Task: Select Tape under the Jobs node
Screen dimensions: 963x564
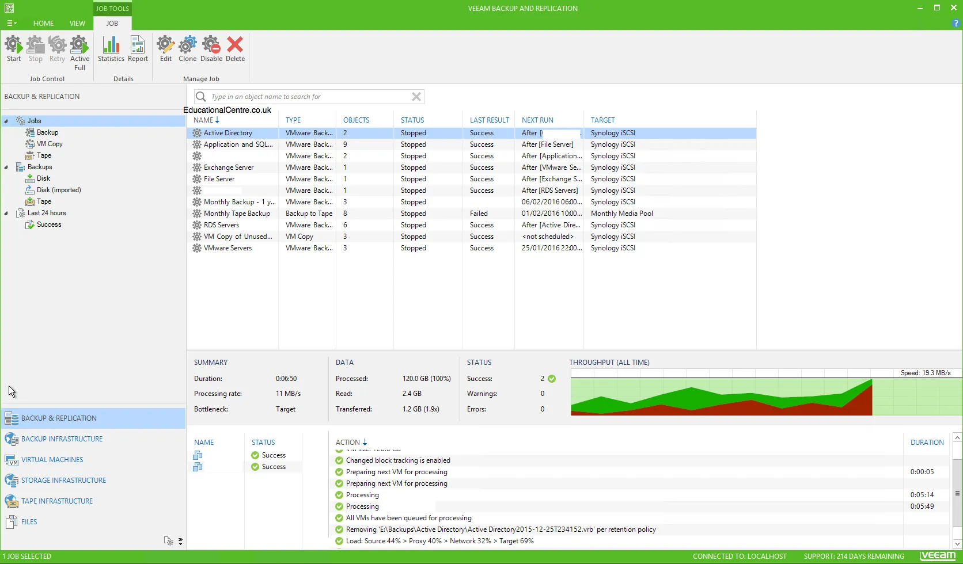Action: pos(44,155)
